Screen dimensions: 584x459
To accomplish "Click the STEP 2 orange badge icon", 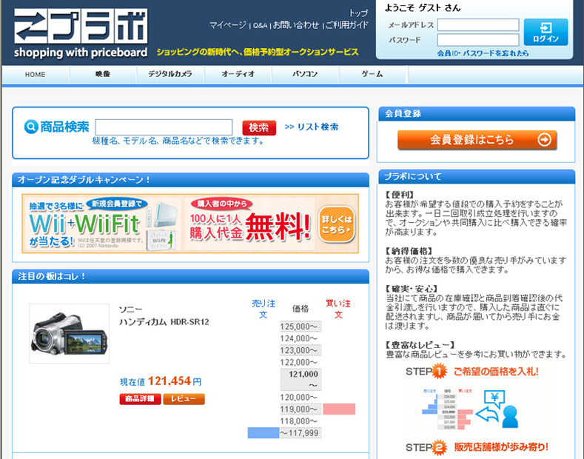I will pos(440,447).
